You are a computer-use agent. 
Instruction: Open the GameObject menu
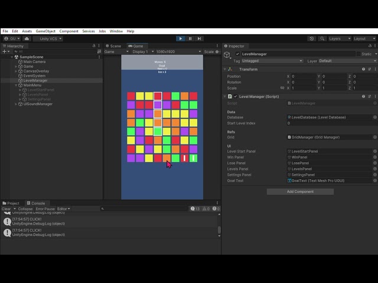tap(45, 31)
